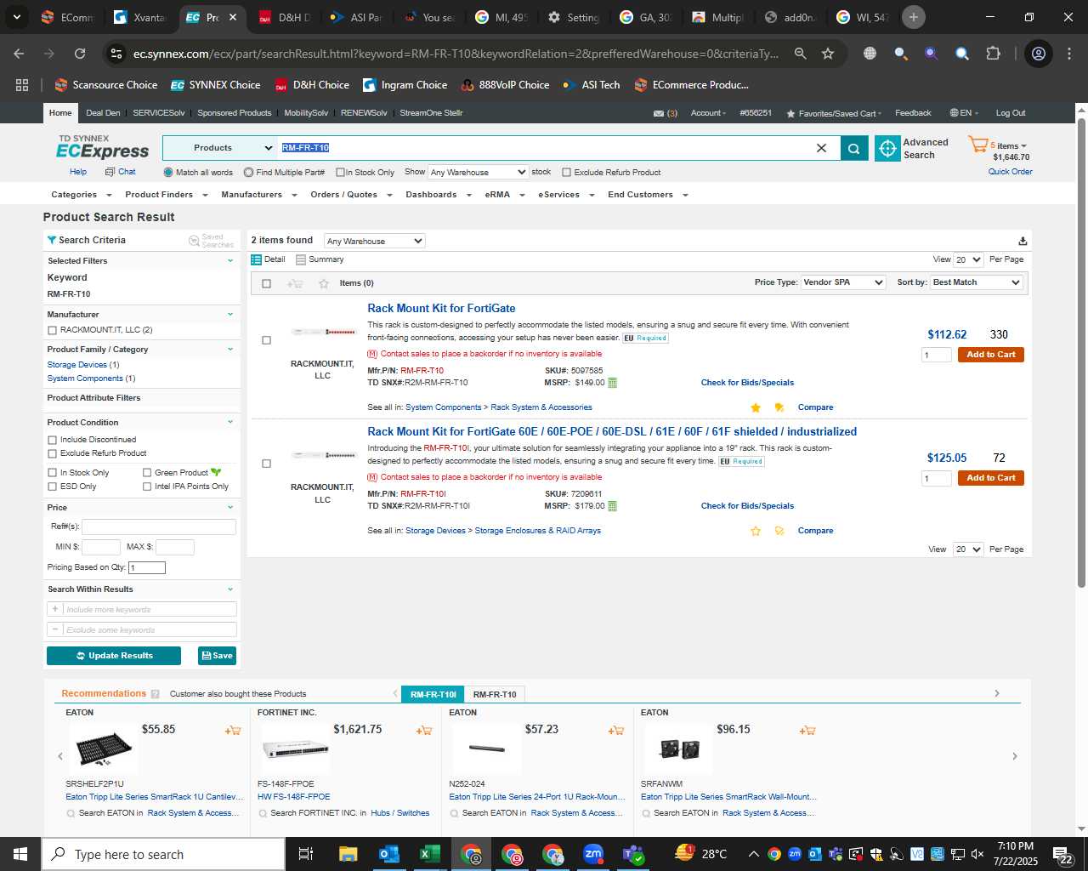This screenshot has height=871, width=1088.
Task: Open the shopping cart icon
Action: [x=977, y=145]
